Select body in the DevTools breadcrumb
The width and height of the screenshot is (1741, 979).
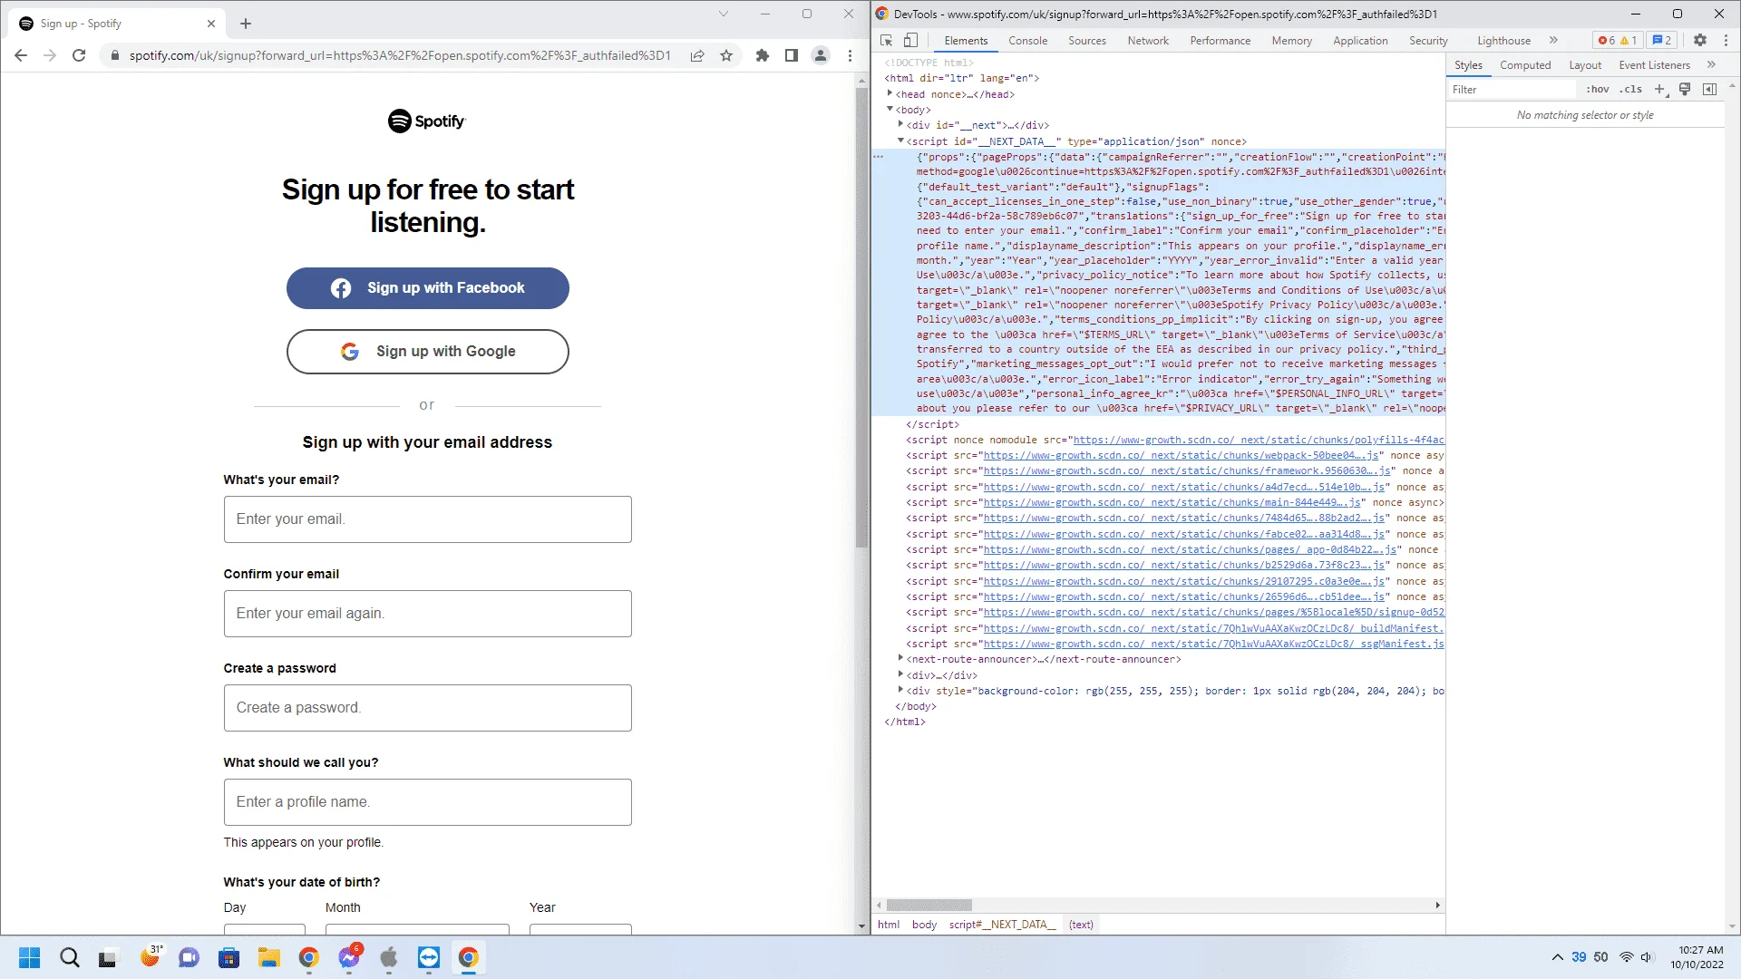tap(924, 925)
